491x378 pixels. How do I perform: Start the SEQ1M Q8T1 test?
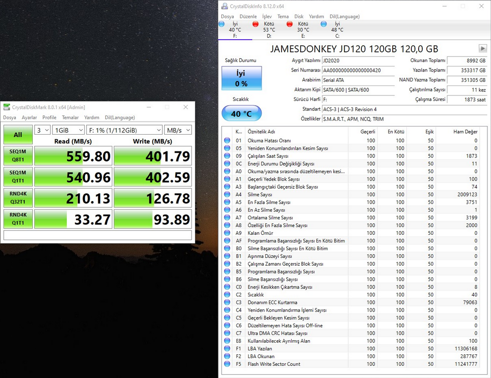18,156
